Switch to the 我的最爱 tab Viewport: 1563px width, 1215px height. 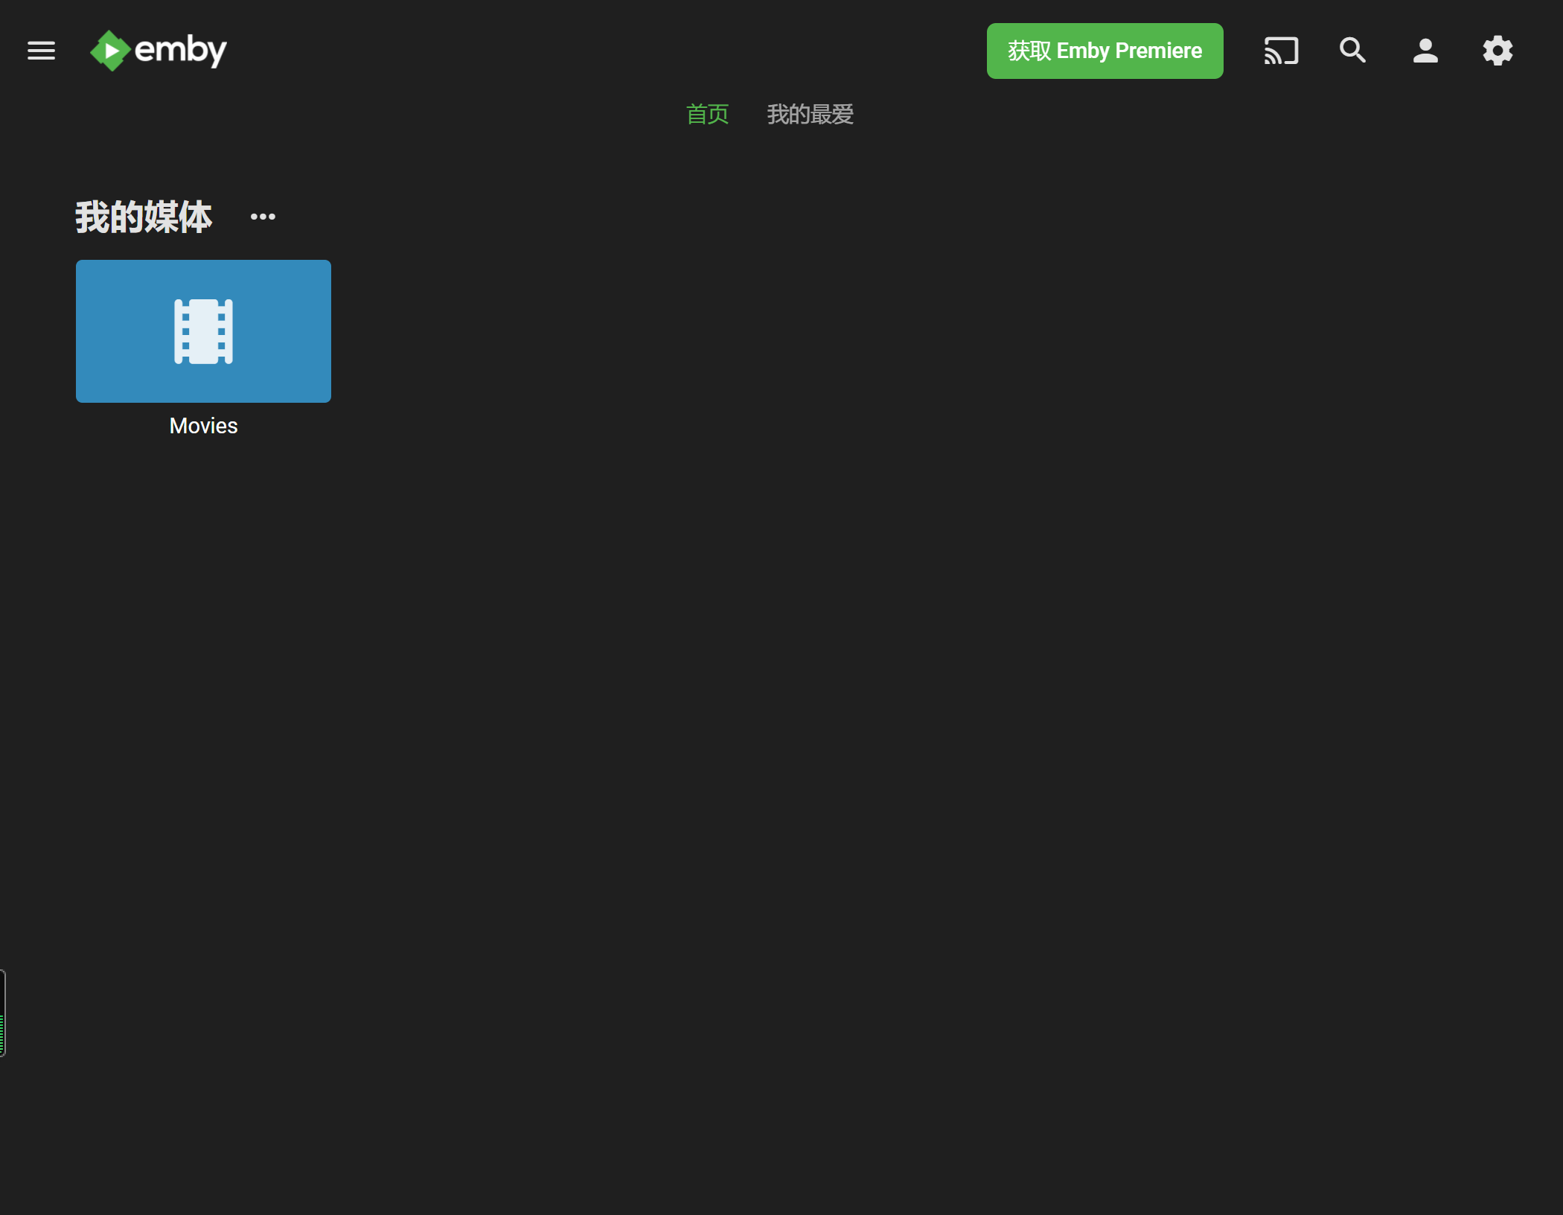pyautogui.click(x=810, y=114)
